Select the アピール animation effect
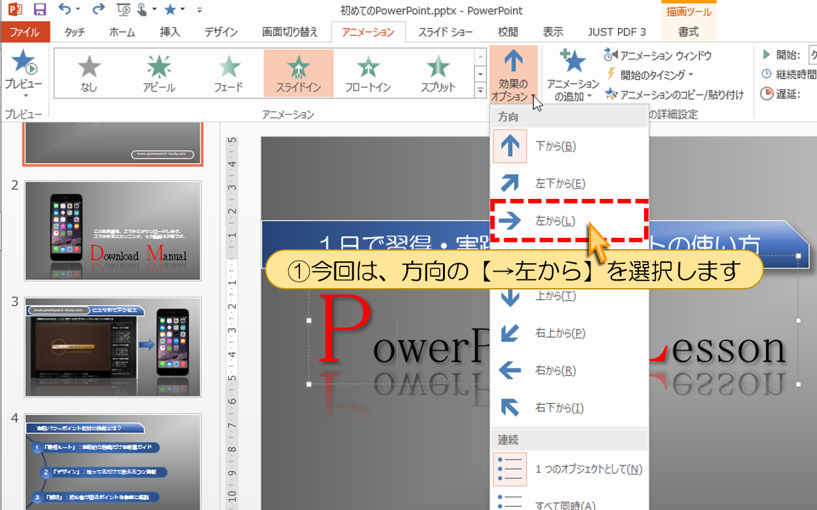 tap(159, 73)
